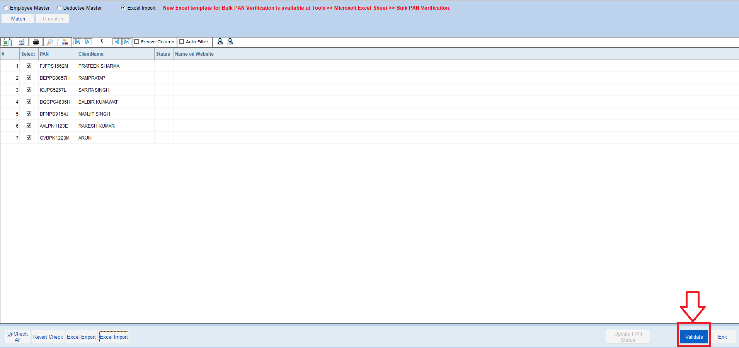Click the magnifying glass search icon

tap(50, 42)
